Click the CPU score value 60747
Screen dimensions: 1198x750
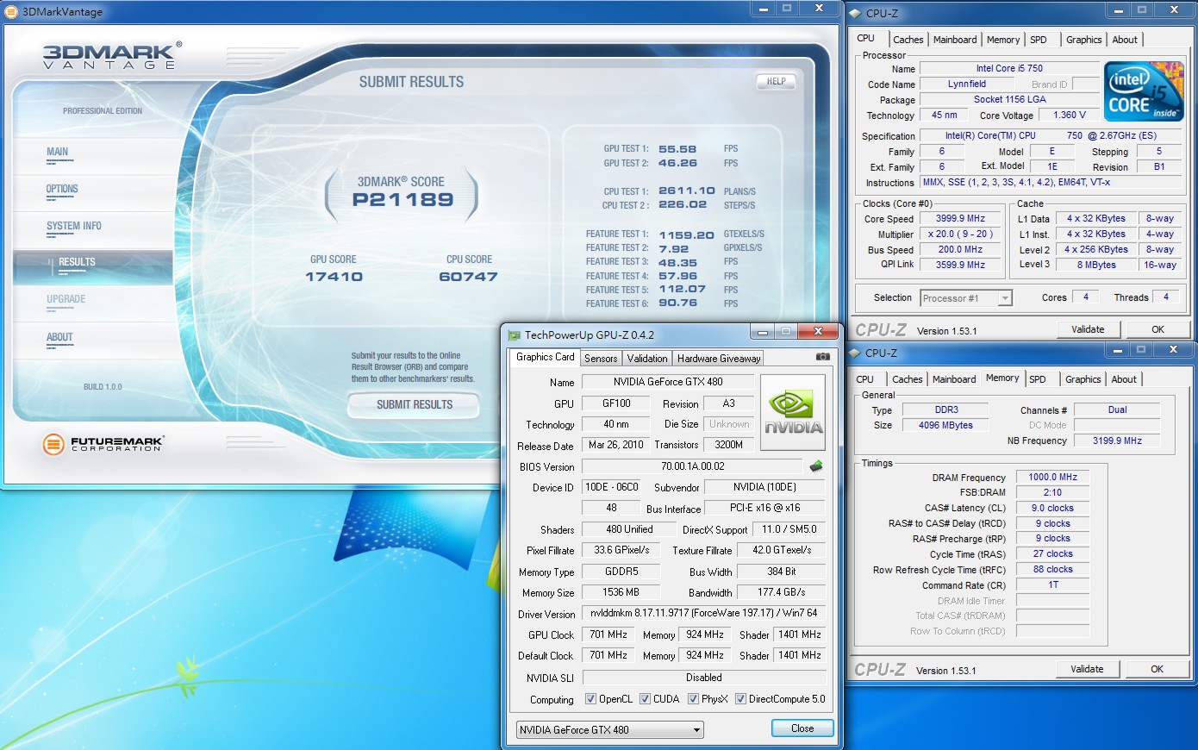tap(468, 277)
